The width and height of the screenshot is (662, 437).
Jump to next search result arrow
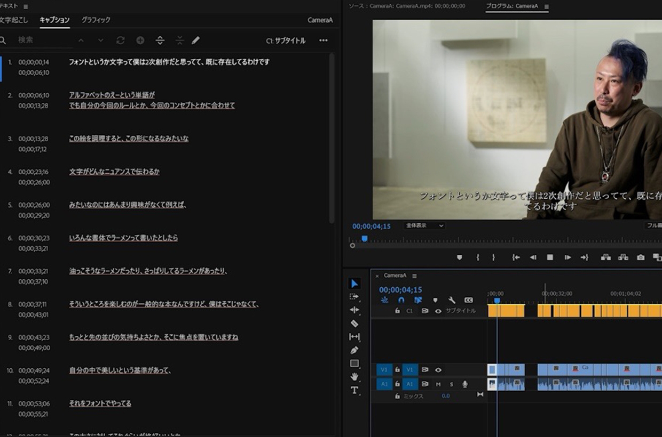point(100,41)
